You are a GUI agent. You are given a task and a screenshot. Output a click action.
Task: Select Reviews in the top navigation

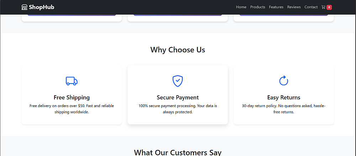click(294, 7)
